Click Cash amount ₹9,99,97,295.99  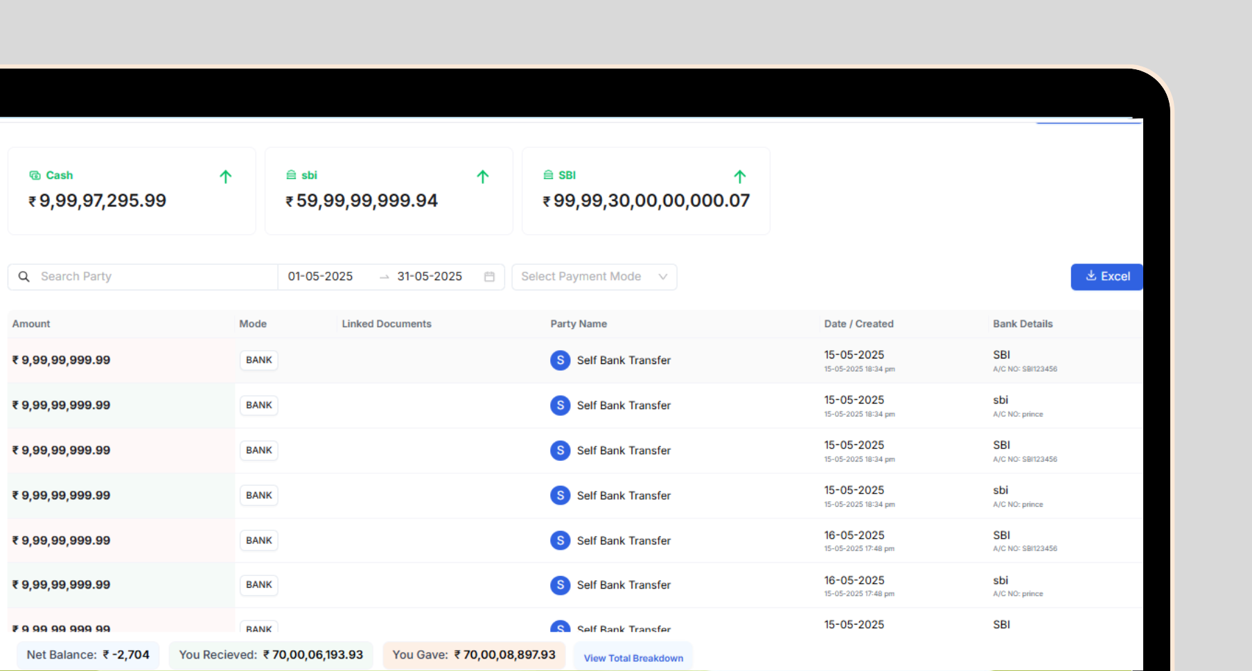(x=97, y=201)
